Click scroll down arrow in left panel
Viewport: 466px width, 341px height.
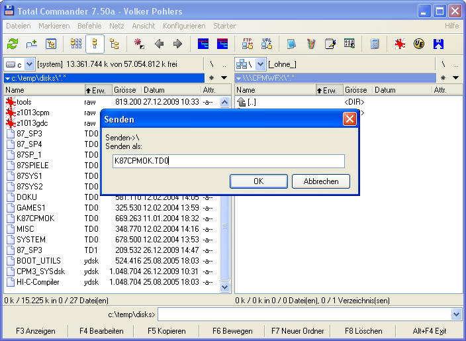(224, 287)
